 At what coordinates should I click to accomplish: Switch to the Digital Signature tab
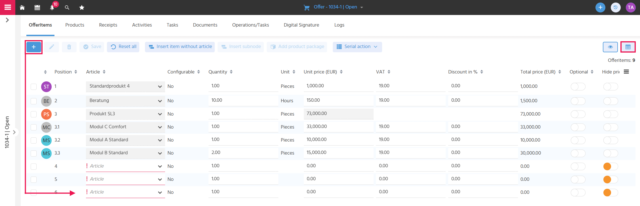[301, 25]
